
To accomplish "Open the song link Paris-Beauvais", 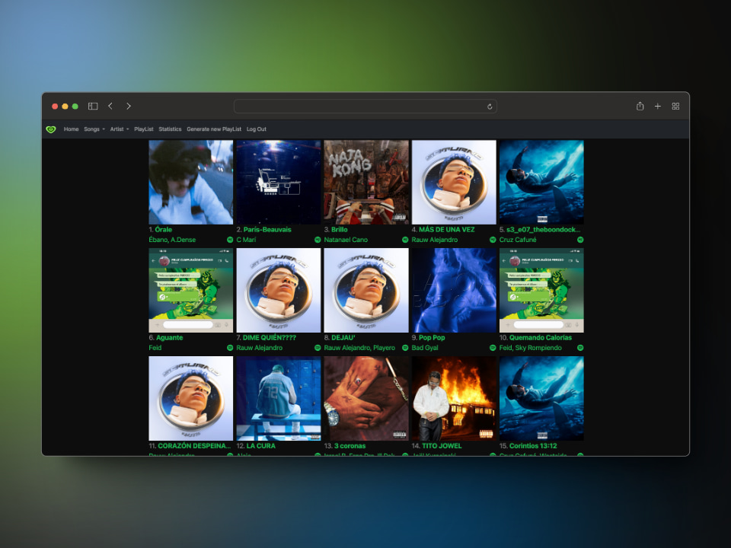I will (267, 230).
